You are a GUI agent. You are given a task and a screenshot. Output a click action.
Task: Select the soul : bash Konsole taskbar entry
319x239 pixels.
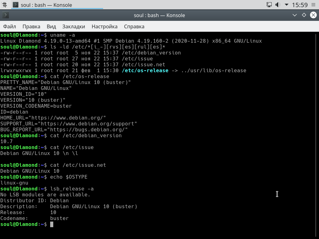click(x=57, y=5)
